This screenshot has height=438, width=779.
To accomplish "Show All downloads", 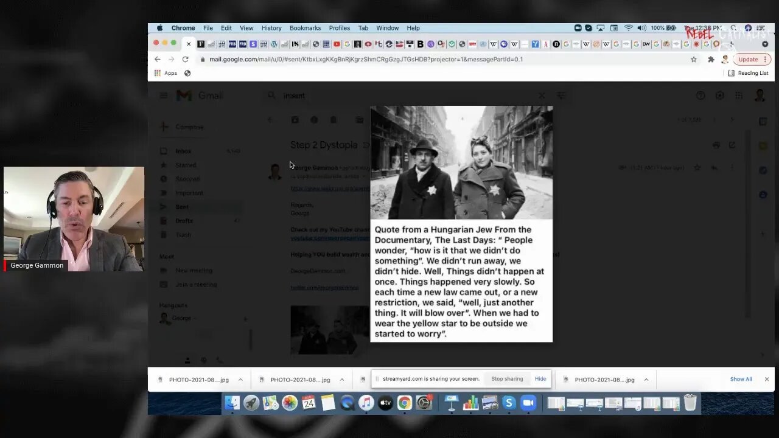I will point(741,379).
